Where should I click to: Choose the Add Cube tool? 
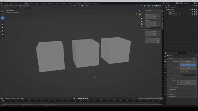coord(2,38)
